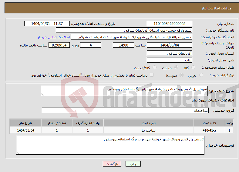Image resolution: width=239 pixels, height=172 pixels.
Task: Click the service name cell ساخت بنا
Action: click(149, 130)
